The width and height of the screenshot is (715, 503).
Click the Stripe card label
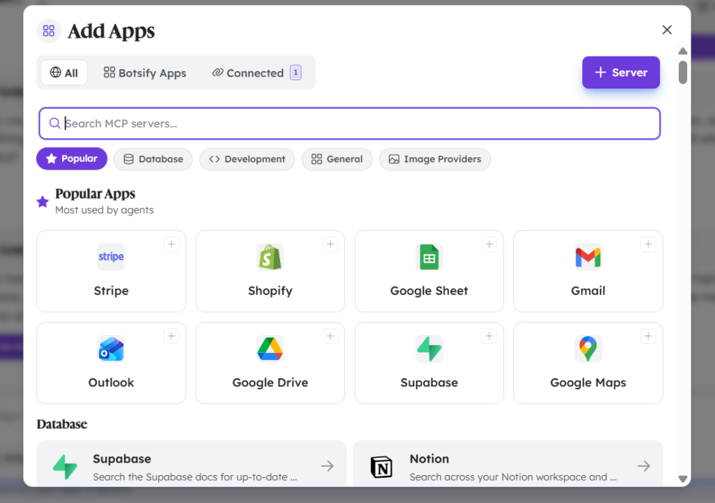(x=111, y=291)
